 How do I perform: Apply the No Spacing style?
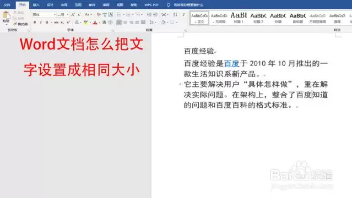tap(219, 18)
